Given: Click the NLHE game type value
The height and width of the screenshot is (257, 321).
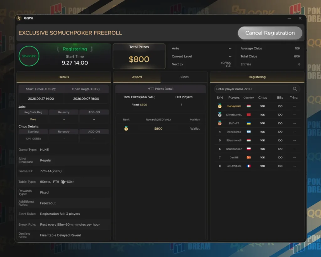Looking at the screenshot, I should click(x=44, y=150).
